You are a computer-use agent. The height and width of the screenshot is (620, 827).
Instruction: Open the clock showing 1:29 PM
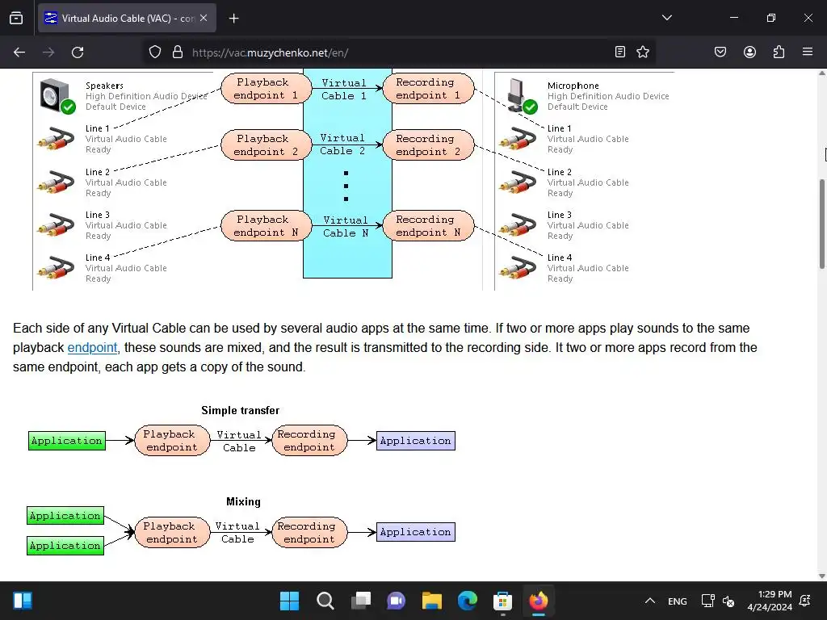coord(770,601)
